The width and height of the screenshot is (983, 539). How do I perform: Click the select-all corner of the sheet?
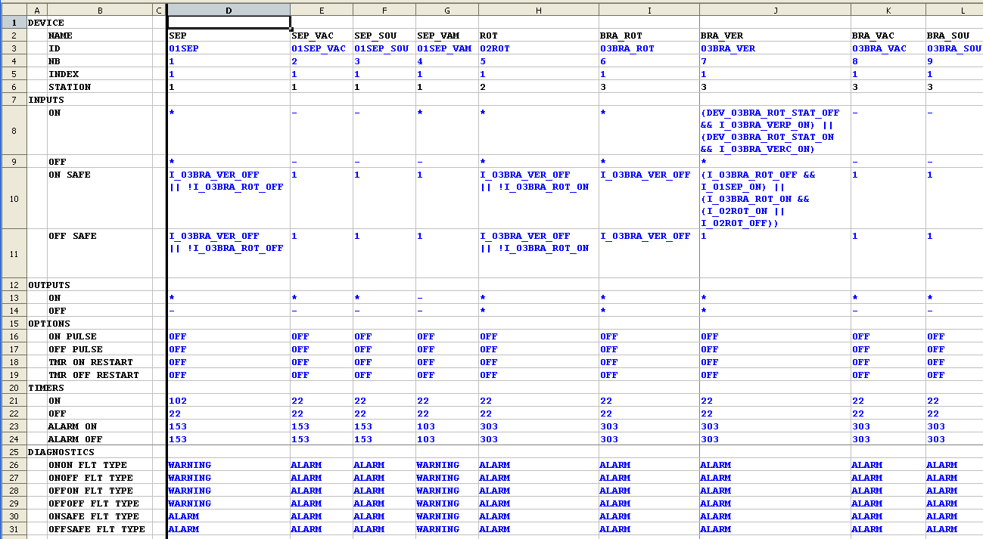coord(14,10)
